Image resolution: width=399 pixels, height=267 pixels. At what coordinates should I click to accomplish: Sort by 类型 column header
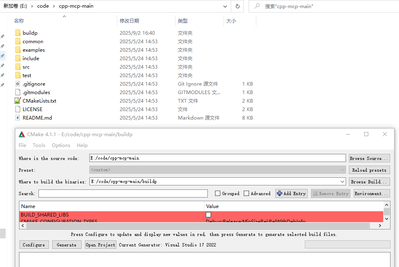pos(200,21)
